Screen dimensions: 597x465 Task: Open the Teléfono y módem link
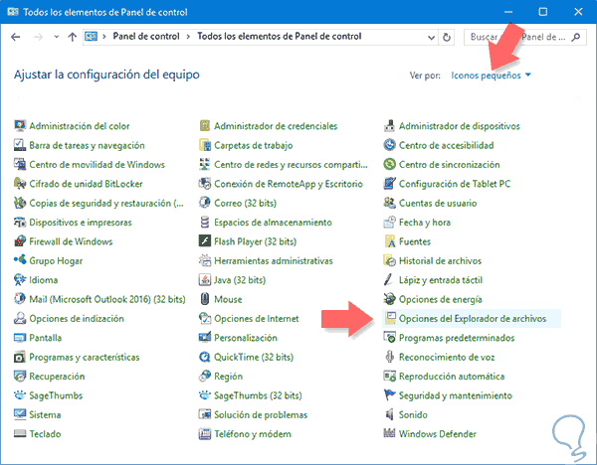(x=253, y=434)
